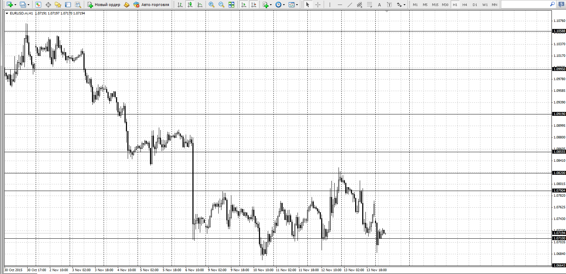Open the Templates icon
566x274 pixels.
(291, 5)
